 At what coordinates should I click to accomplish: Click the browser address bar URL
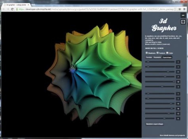tap(96, 9)
